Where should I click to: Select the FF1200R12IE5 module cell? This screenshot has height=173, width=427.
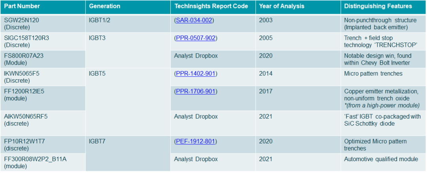[x=24, y=95]
